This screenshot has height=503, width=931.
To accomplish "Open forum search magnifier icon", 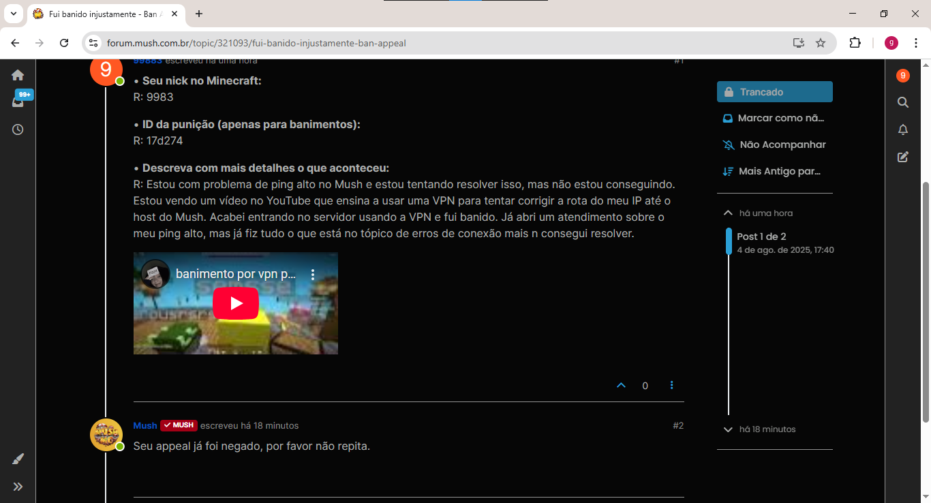I will tap(903, 102).
